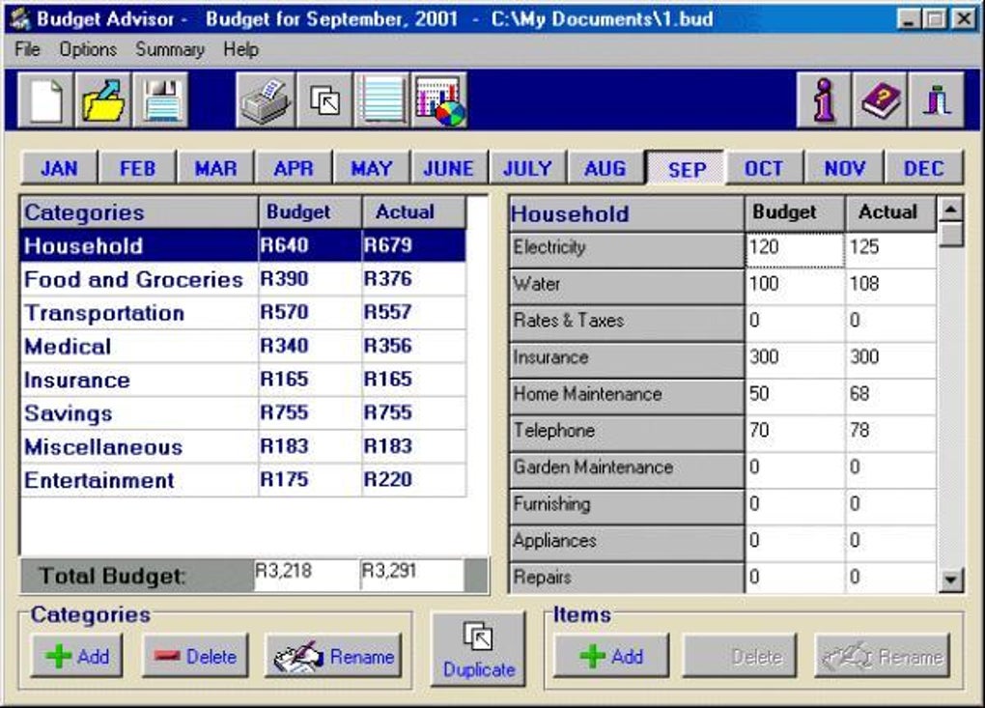
Task: Switch to the OCT tab
Action: (x=765, y=168)
